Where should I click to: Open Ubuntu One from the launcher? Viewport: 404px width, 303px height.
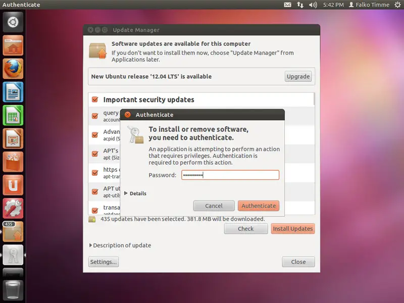click(13, 185)
